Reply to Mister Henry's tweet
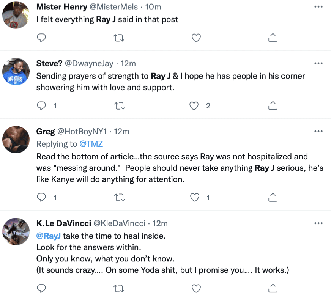This screenshot has height=294, width=331. 41,38
